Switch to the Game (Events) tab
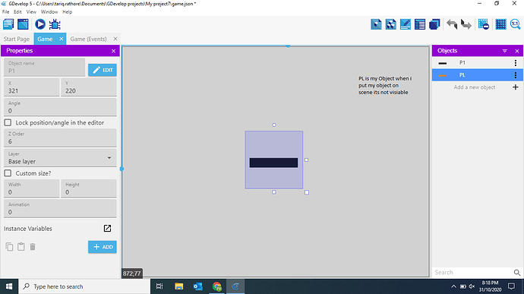Image resolution: width=524 pixels, height=294 pixels. click(x=88, y=40)
